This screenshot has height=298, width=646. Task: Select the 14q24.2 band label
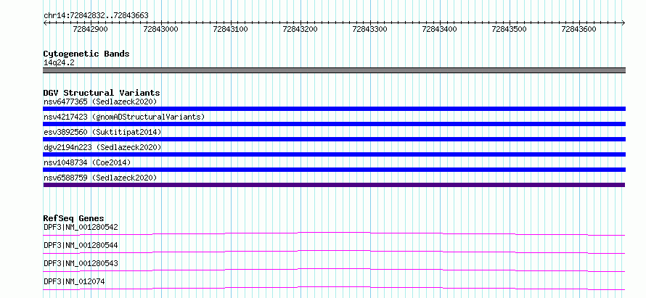coord(59,63)
